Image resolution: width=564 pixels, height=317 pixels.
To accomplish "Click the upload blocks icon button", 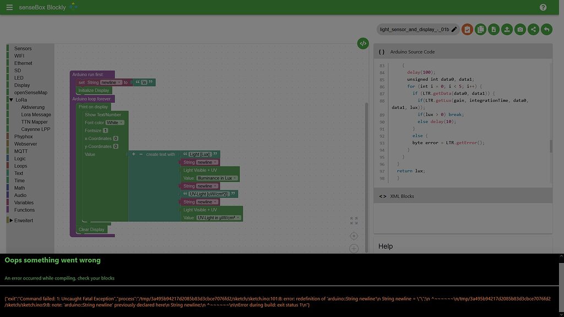I will click(507, 29).
